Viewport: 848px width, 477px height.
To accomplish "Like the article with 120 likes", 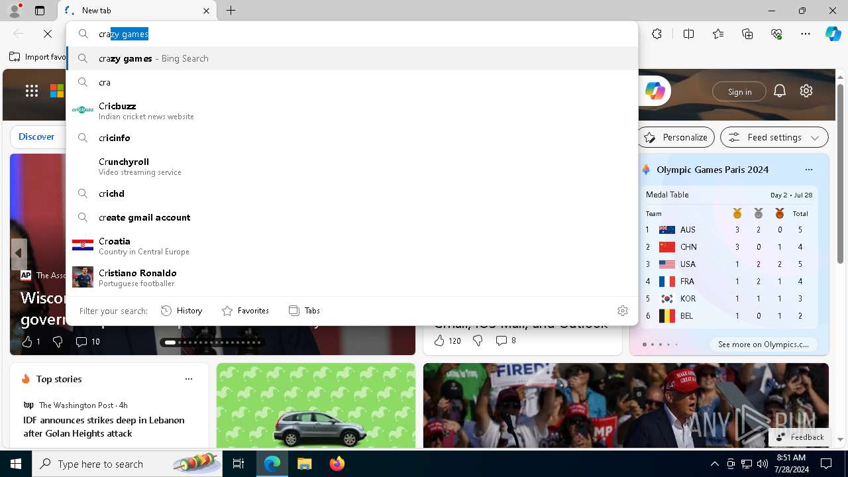I will (447, 341).
